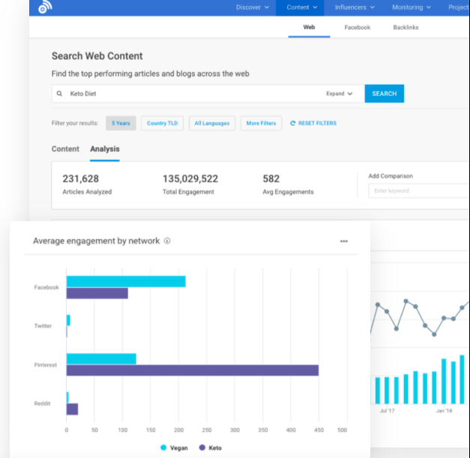Click the reset filters refresh icon

293,124
